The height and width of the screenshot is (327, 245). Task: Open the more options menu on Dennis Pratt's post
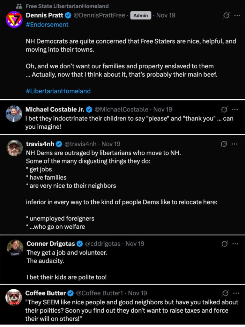(237, 15)
